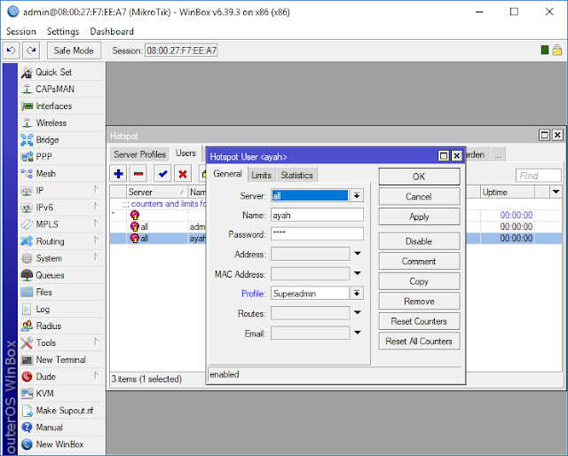This screenshot has width=568, height=456.
Task: Click the Undo arrow icon in toolbar
Action: pos(12,51)
